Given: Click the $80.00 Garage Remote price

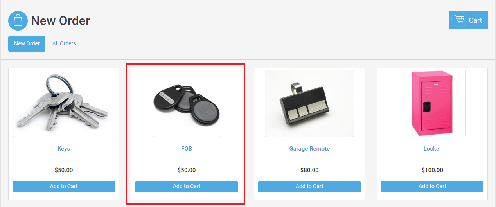Looking at the screenshot, I should [309, 170].
